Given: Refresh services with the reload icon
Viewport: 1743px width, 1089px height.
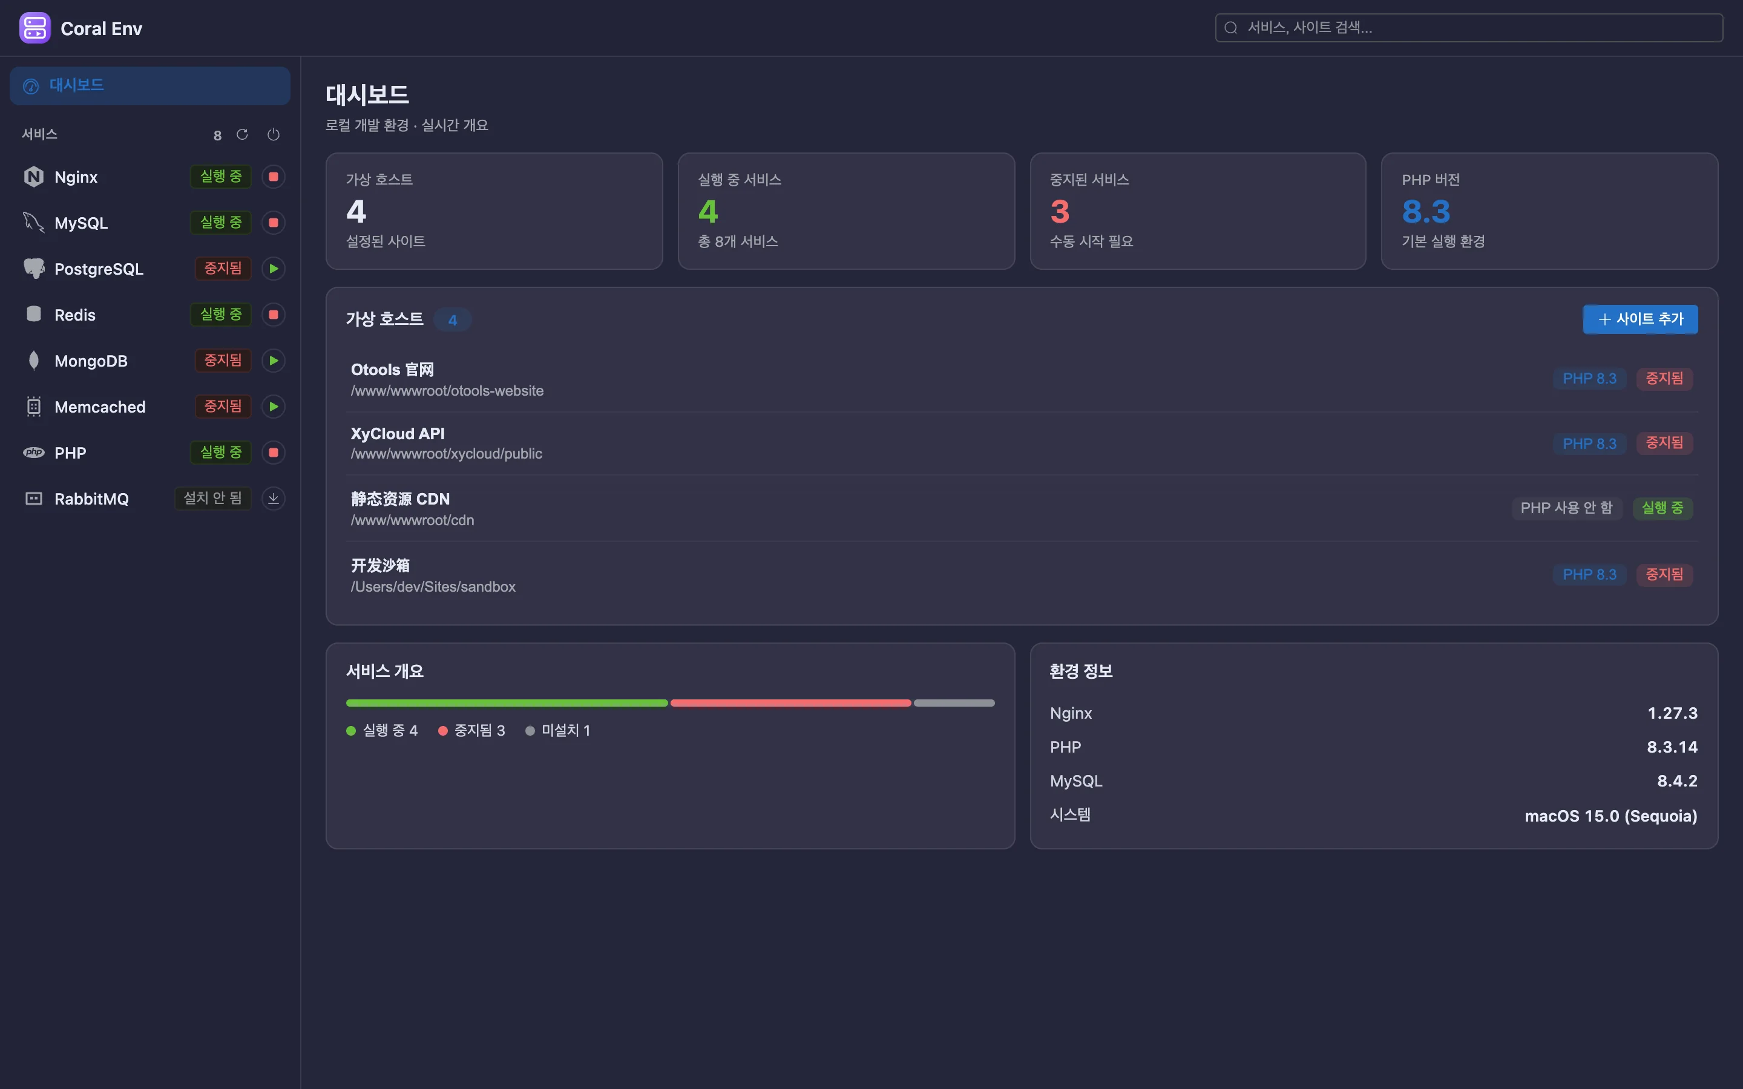Looking at the screenshot, I should 242,135.
